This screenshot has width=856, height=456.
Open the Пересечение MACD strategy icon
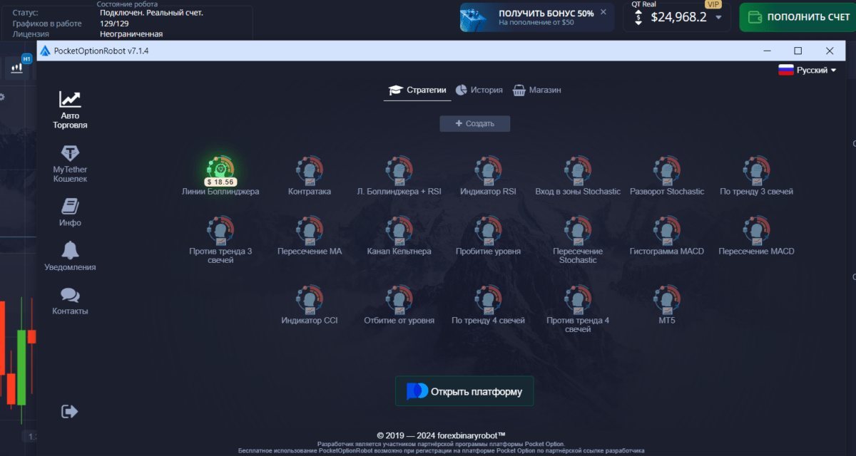pos(756,231)
